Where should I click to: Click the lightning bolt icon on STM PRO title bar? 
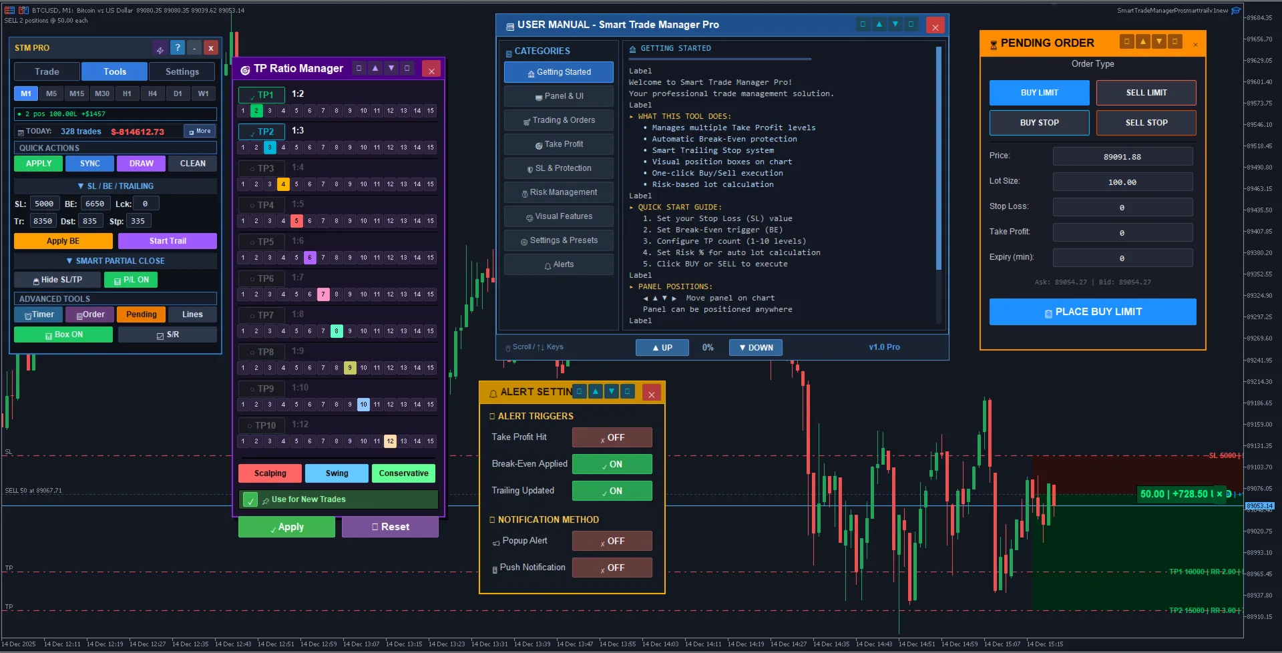(x=160, y=47)
